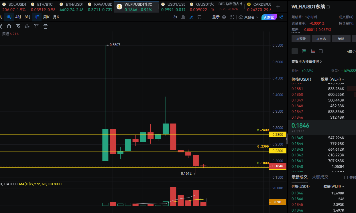The width and height of the screenshot is (356, 213).
Task: Pop out the WLFI/USDT永续 panel window
Action: click(328, 7)
